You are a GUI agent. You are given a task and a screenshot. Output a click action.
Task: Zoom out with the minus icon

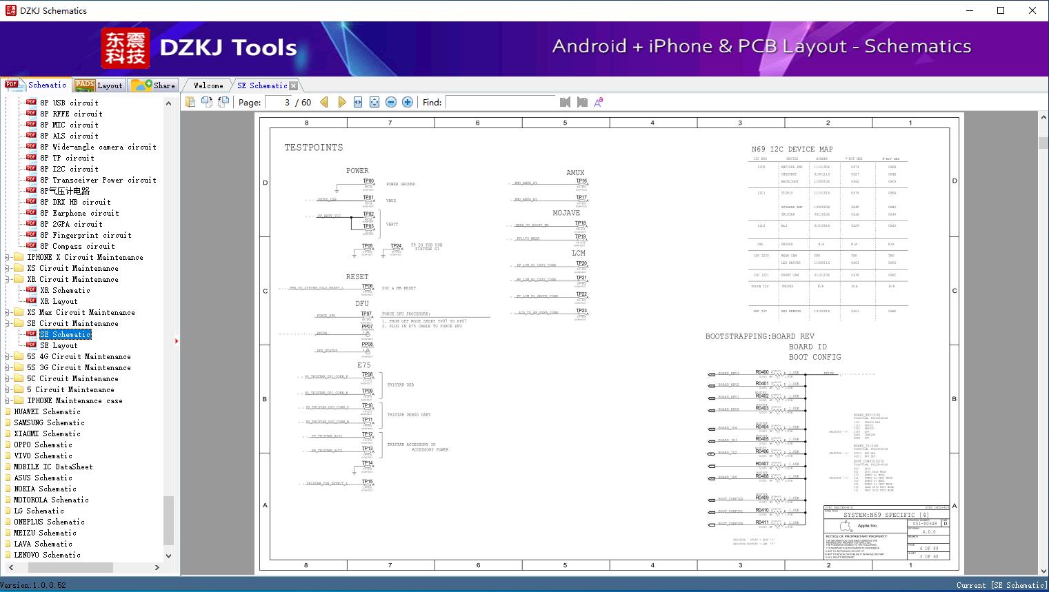click(391, 102)
